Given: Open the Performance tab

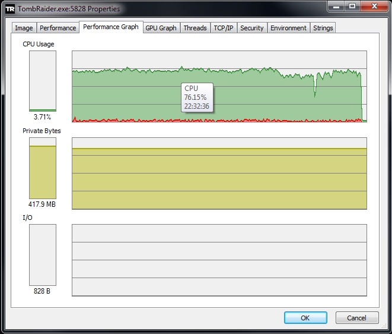Looking at the screenshot, I should pos(58,28).
